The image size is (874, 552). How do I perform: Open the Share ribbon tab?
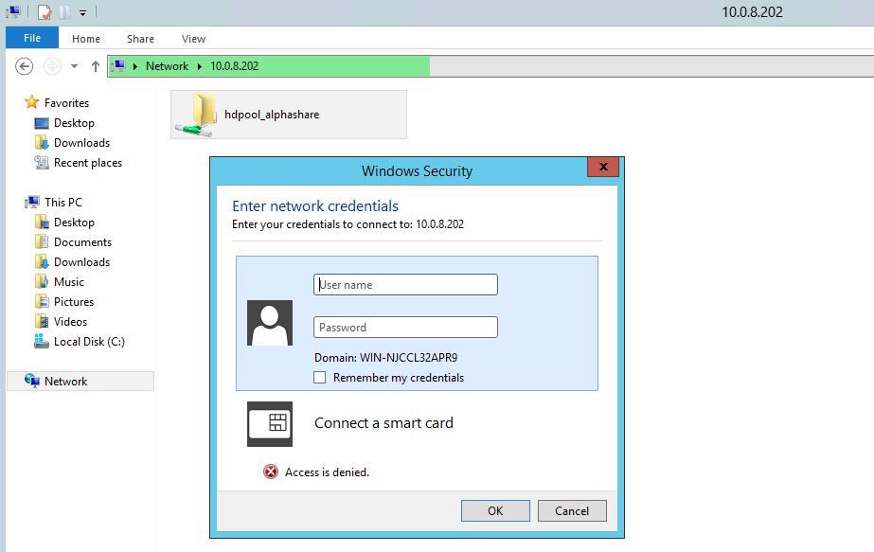tap(140, 39)
